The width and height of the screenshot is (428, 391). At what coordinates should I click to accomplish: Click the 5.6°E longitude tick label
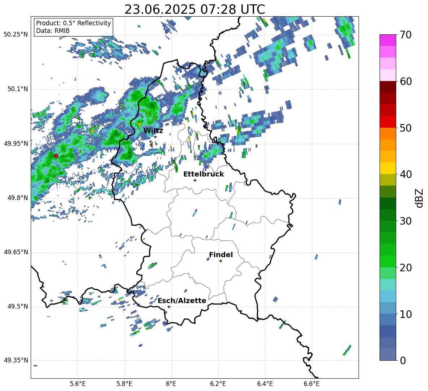pyautogui.click(x=78, y=384)
